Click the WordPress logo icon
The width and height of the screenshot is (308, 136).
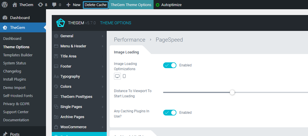click(5, 5)
